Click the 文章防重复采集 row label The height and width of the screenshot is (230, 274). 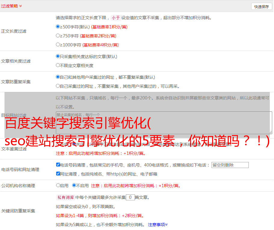tap(16, 82)
